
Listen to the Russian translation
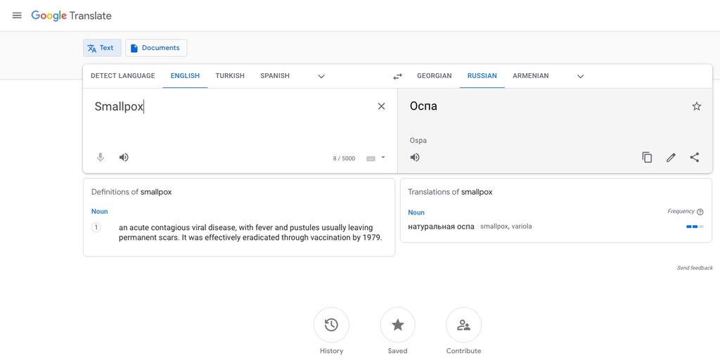(415, 157)
